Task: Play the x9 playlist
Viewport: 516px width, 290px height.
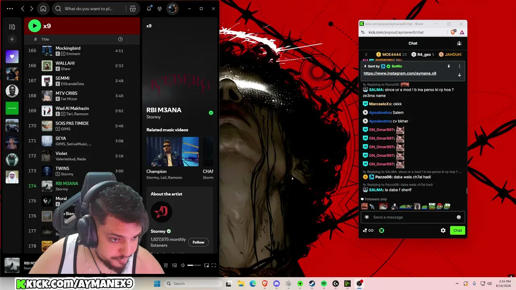Action: click(x=35, y=26)
